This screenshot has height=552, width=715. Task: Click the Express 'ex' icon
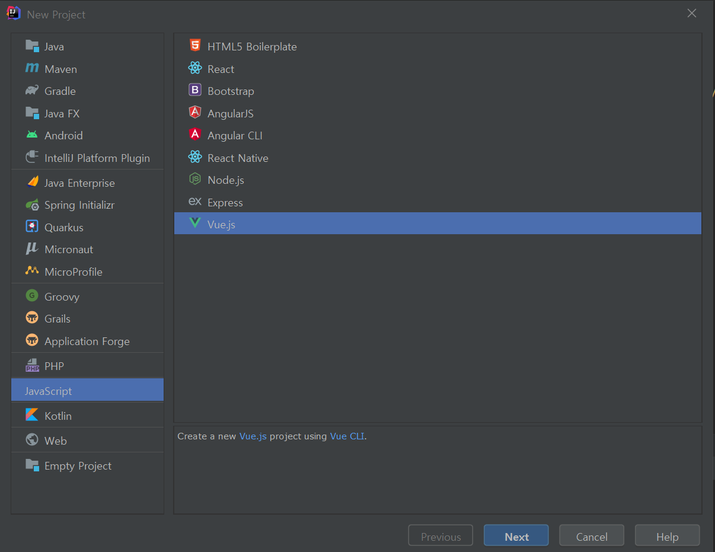[195, 202]
